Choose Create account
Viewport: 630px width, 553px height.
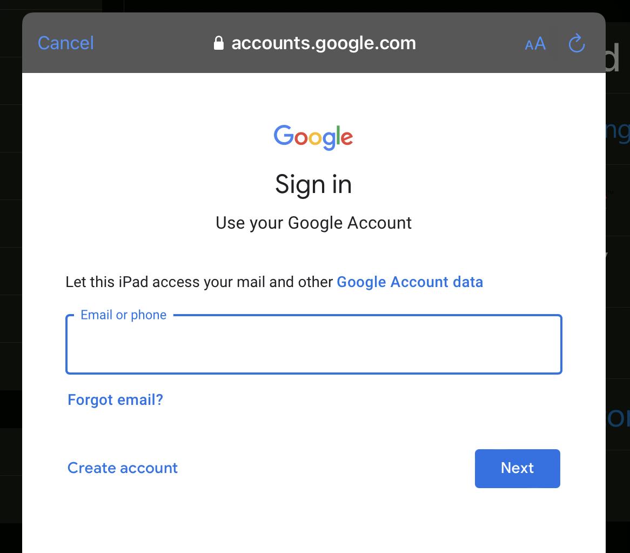123,468
